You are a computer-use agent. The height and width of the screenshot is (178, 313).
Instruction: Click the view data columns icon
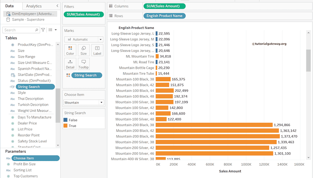(x=51, y=30)
